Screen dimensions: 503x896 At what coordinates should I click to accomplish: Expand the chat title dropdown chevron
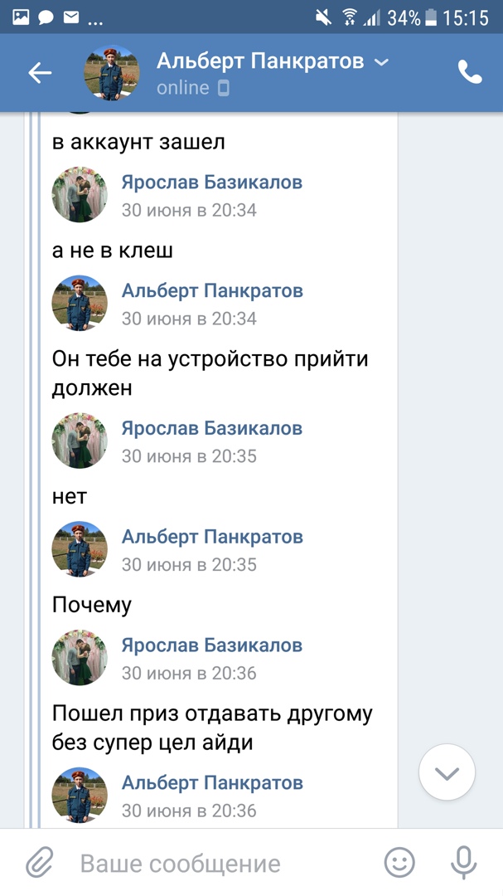coord(381,61)
